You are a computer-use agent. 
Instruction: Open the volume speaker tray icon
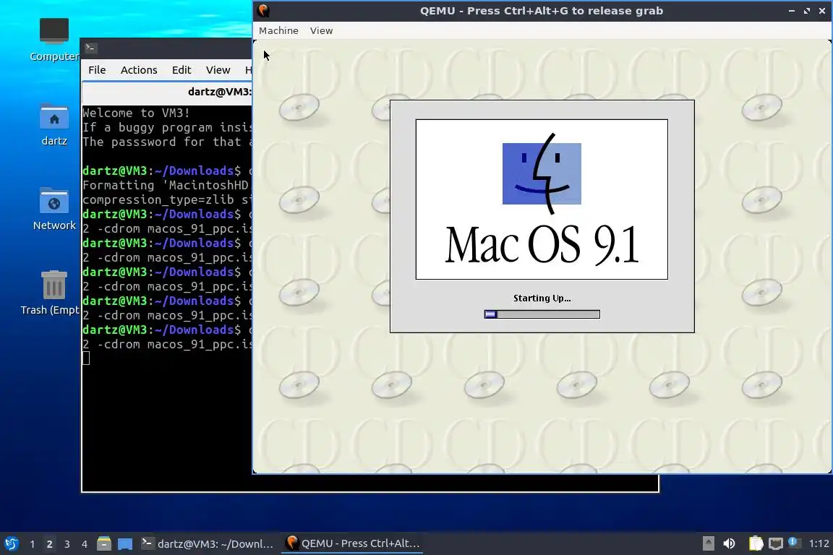pos(730,543)
